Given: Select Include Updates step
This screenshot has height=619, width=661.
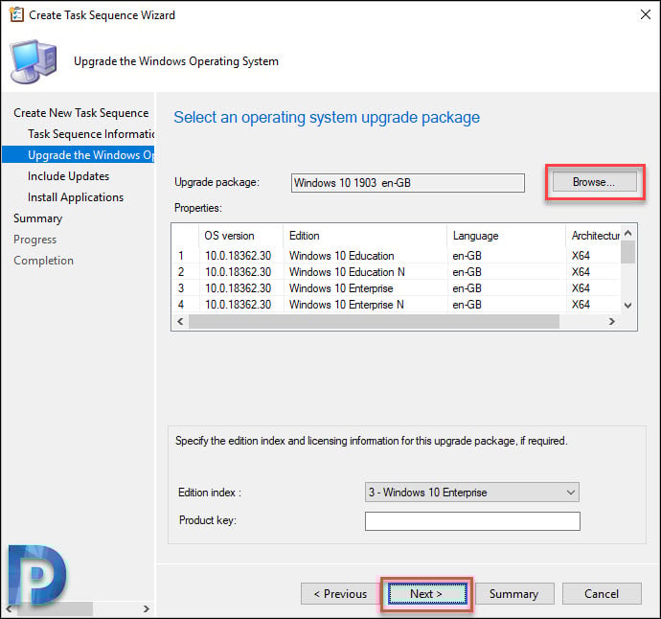Looking at the screenshot, I should point(68,176).
